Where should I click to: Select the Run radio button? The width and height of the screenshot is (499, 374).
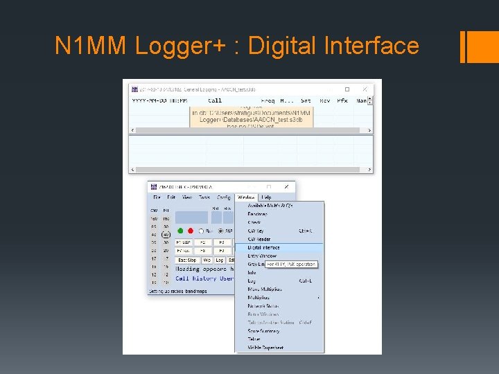click(x=201, y=231)
